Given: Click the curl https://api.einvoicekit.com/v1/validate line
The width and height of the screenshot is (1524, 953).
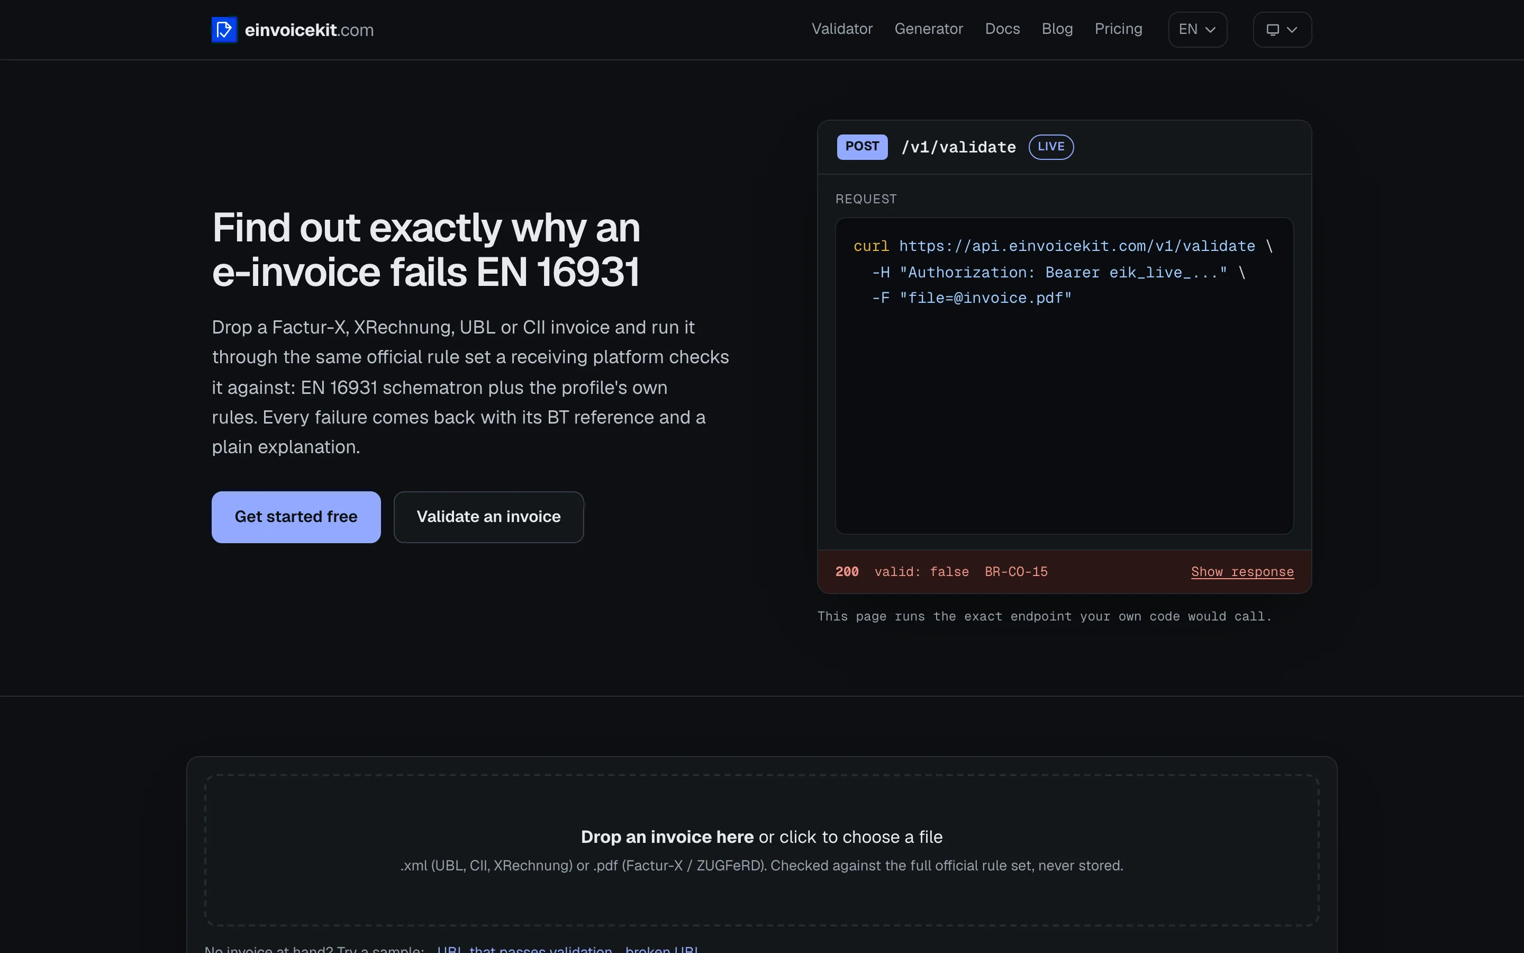Looking at the screenshot, I should pyautogui.click(x=1063, y=246).
